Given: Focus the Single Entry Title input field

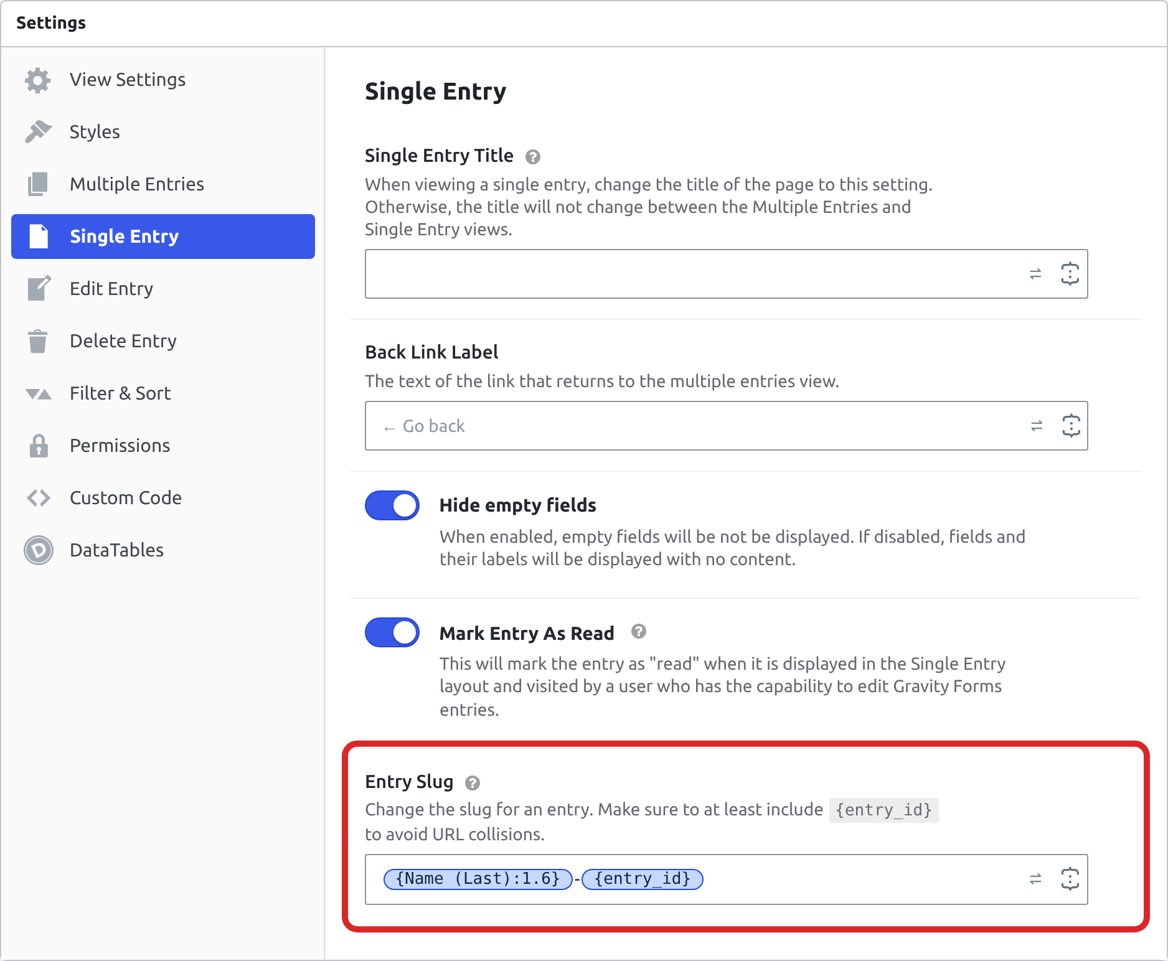Looking at the screenshot, I should pos(726,274).
